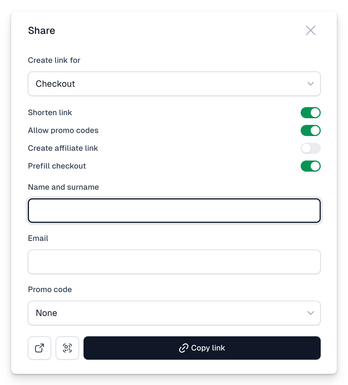
Task: Click the Create affiliate link label
Action: coord(63,148)
